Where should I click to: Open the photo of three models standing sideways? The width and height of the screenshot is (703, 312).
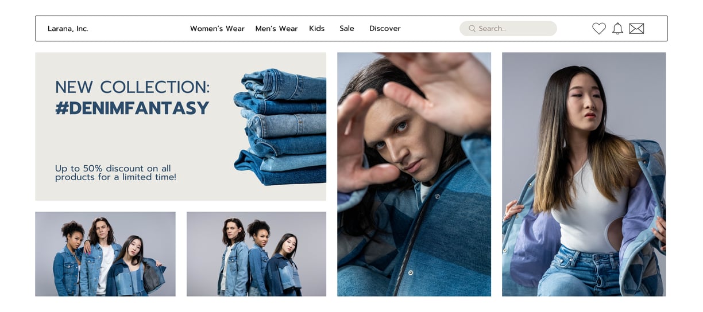click(256, 254)
